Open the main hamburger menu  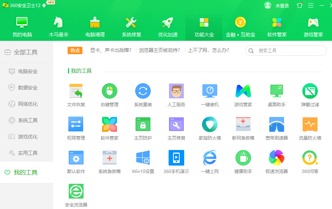311,5
